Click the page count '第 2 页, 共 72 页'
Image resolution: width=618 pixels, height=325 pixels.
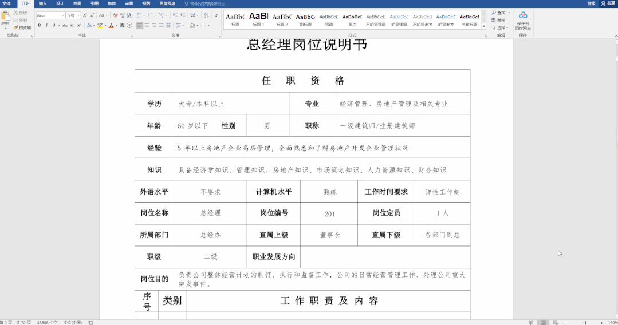pos(15,323)
